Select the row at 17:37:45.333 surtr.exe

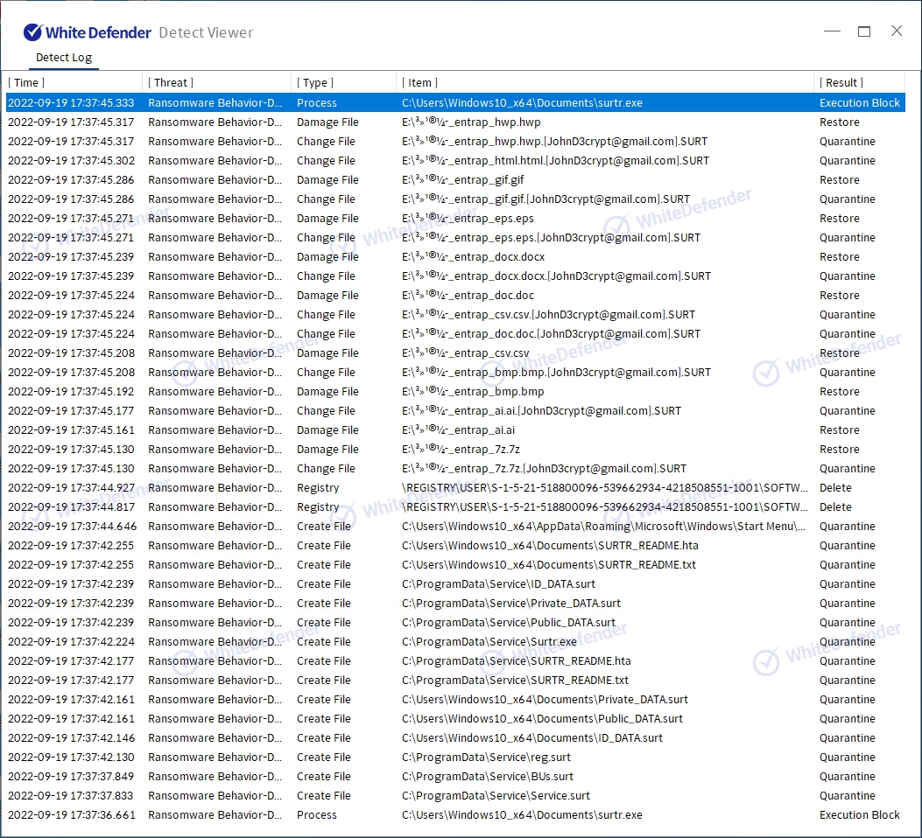[x=455, y=102]
